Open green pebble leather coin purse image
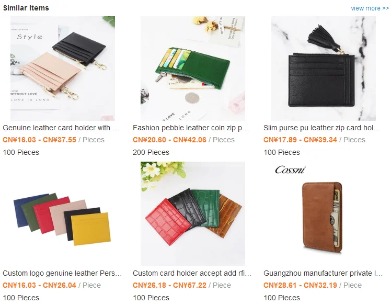Image resolution: width=391 pixels, height=305 pixels. [x=193, y=69]
